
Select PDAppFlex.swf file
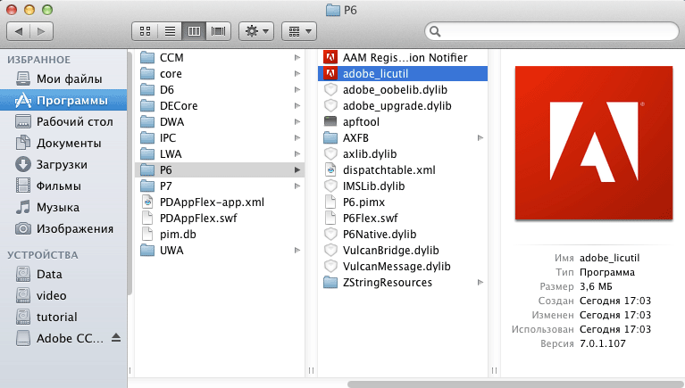(x=220, y=219)
